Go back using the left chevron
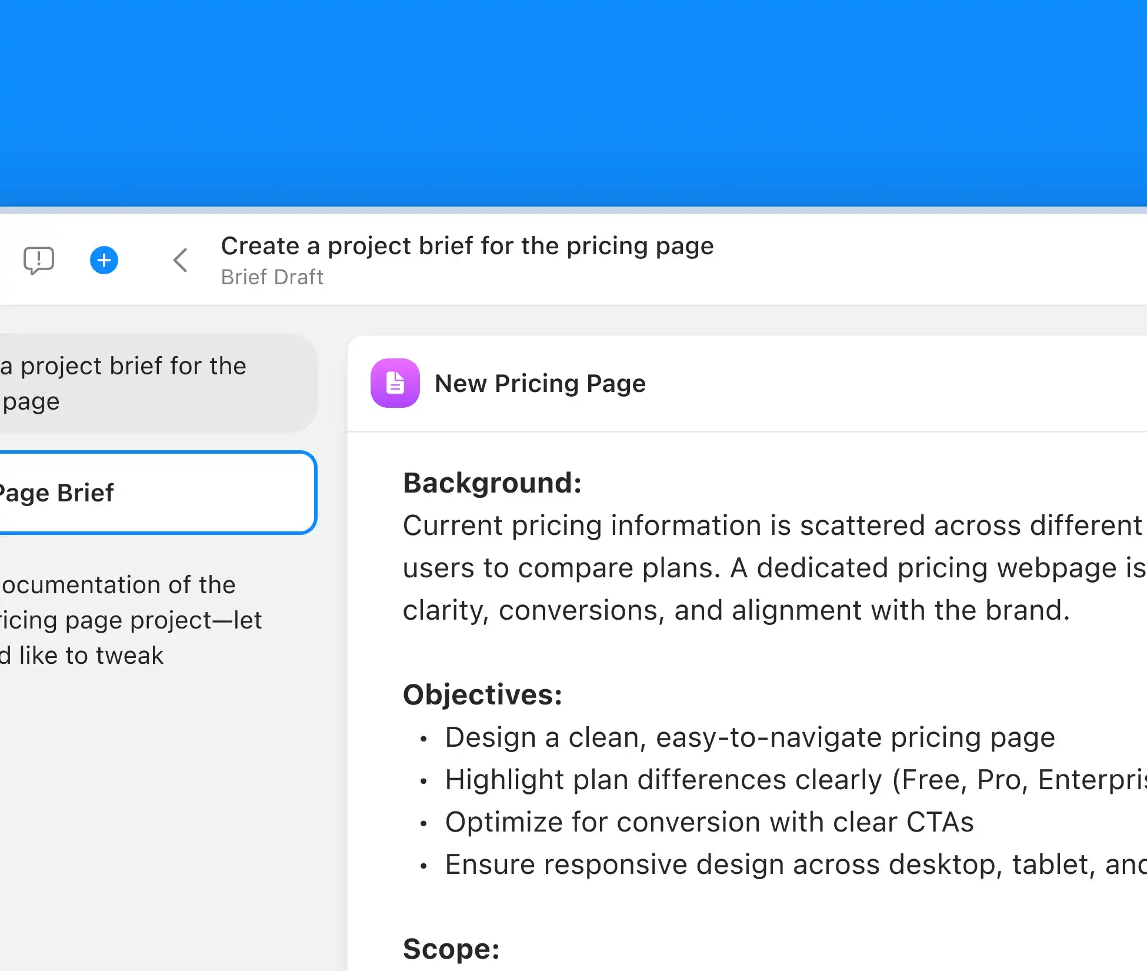This screenshot has width=1147, height=971. (x=181, y=260)
